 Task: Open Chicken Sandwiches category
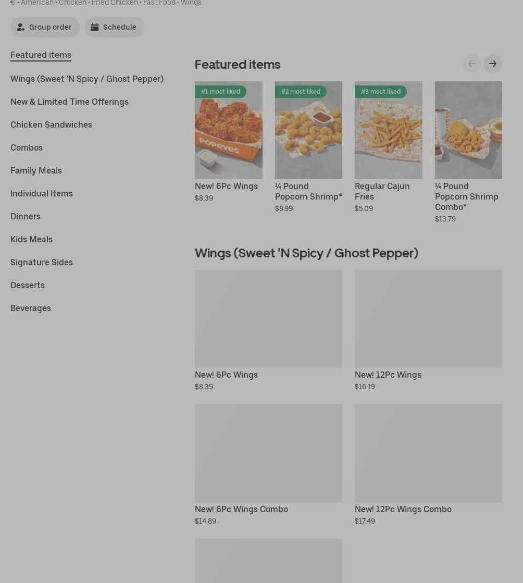(51, 125)
